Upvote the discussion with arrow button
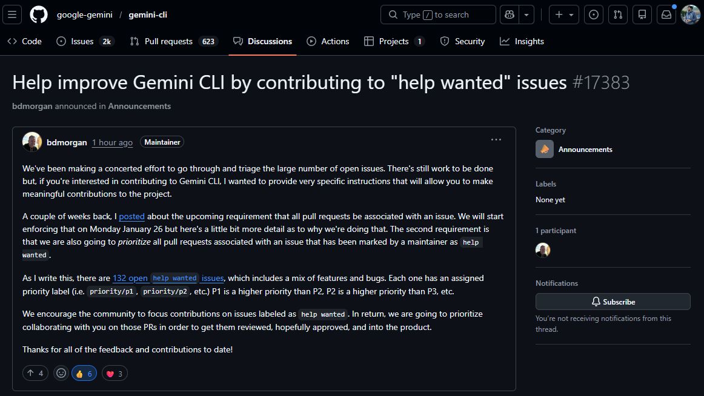The width and height of the screenshot is (704, 396). (36, 373)
